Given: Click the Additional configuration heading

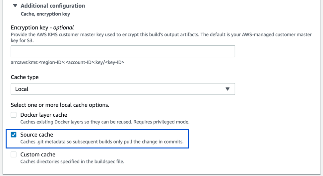Looking at the screenshot, I should point(53,6).
